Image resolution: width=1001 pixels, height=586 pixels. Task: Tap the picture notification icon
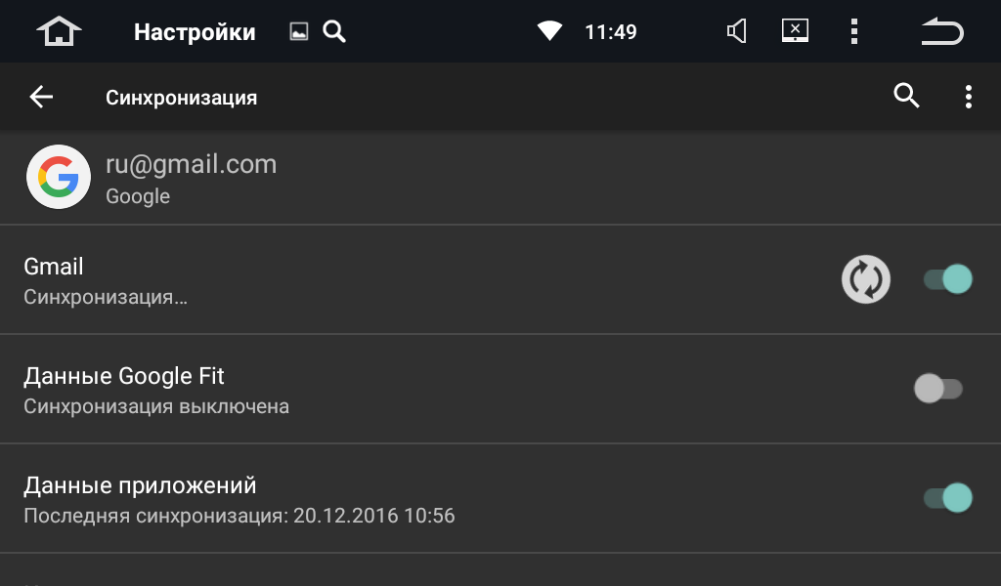pyautogui.click(x=299, y=31)
